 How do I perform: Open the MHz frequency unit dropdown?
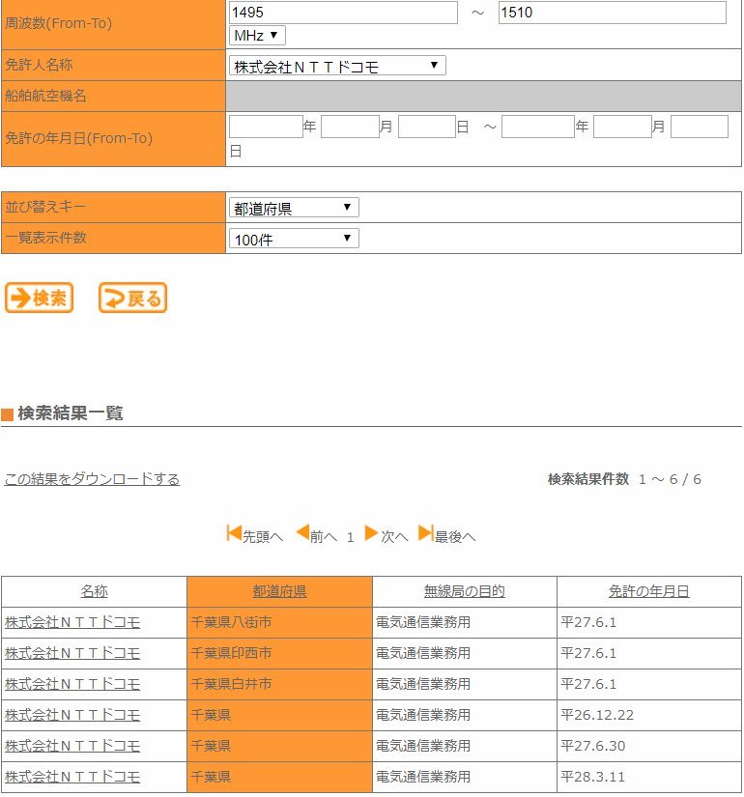point(257,35)
